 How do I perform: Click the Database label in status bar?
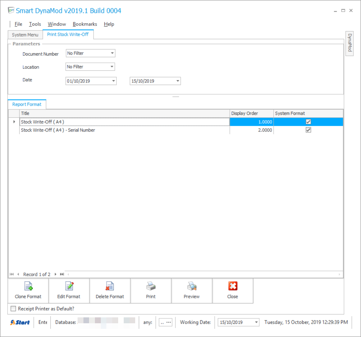tap(65, 322)
